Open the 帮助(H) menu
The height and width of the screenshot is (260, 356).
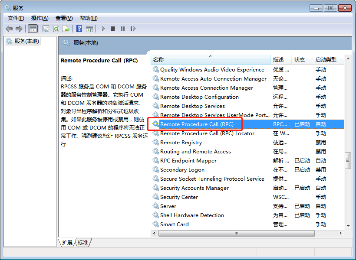89,18
